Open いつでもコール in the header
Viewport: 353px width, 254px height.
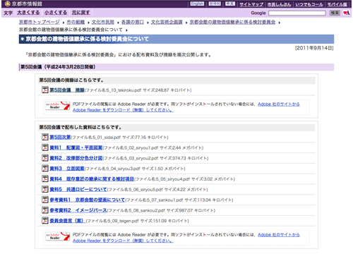pyautogui.click(x=309, y=4)
